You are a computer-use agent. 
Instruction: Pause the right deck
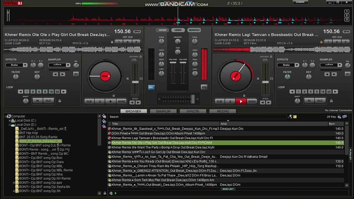point(230,101)
